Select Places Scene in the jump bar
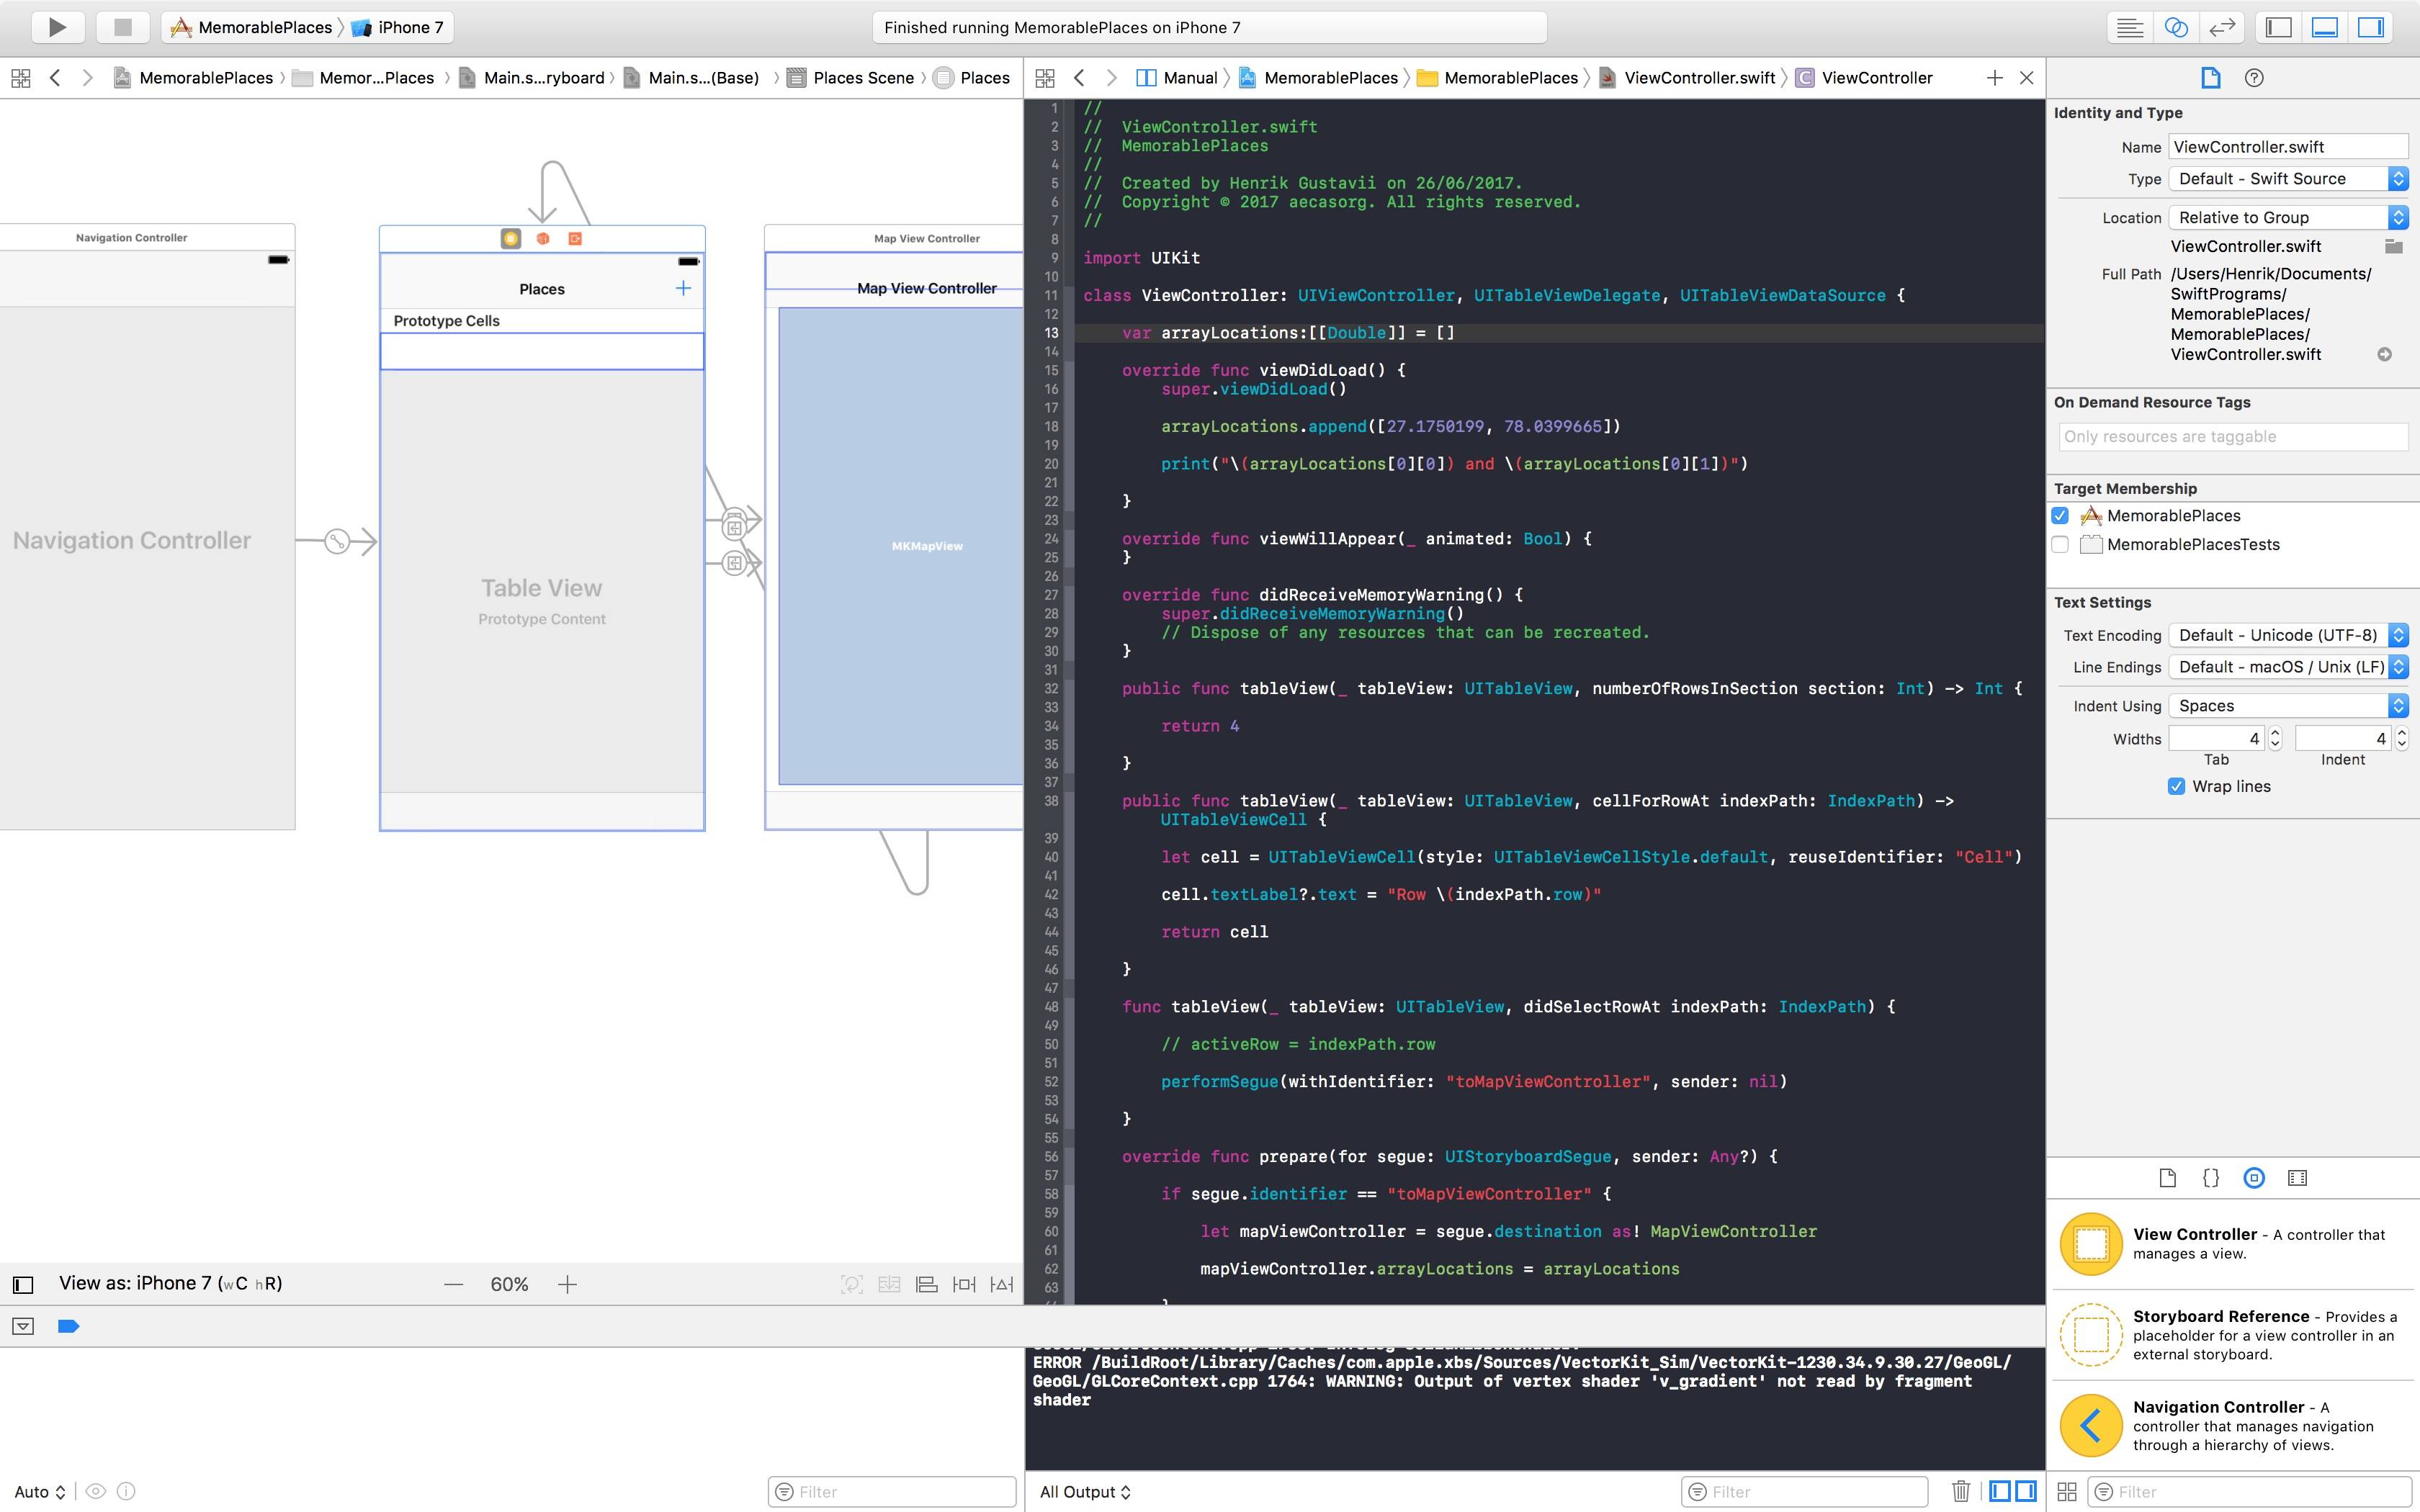This screenshot has width=2420, height=1512. coord(862,78)
